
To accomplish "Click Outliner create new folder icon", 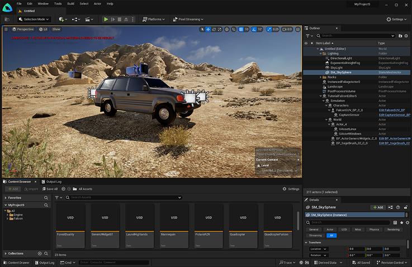I will point(400,36).
